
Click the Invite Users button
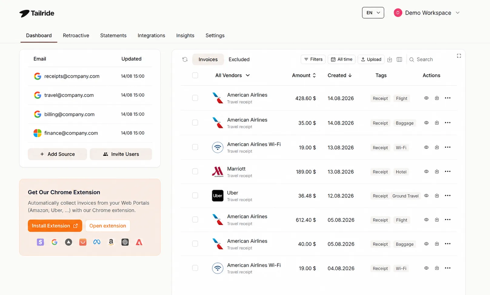[x=121, y=154]
